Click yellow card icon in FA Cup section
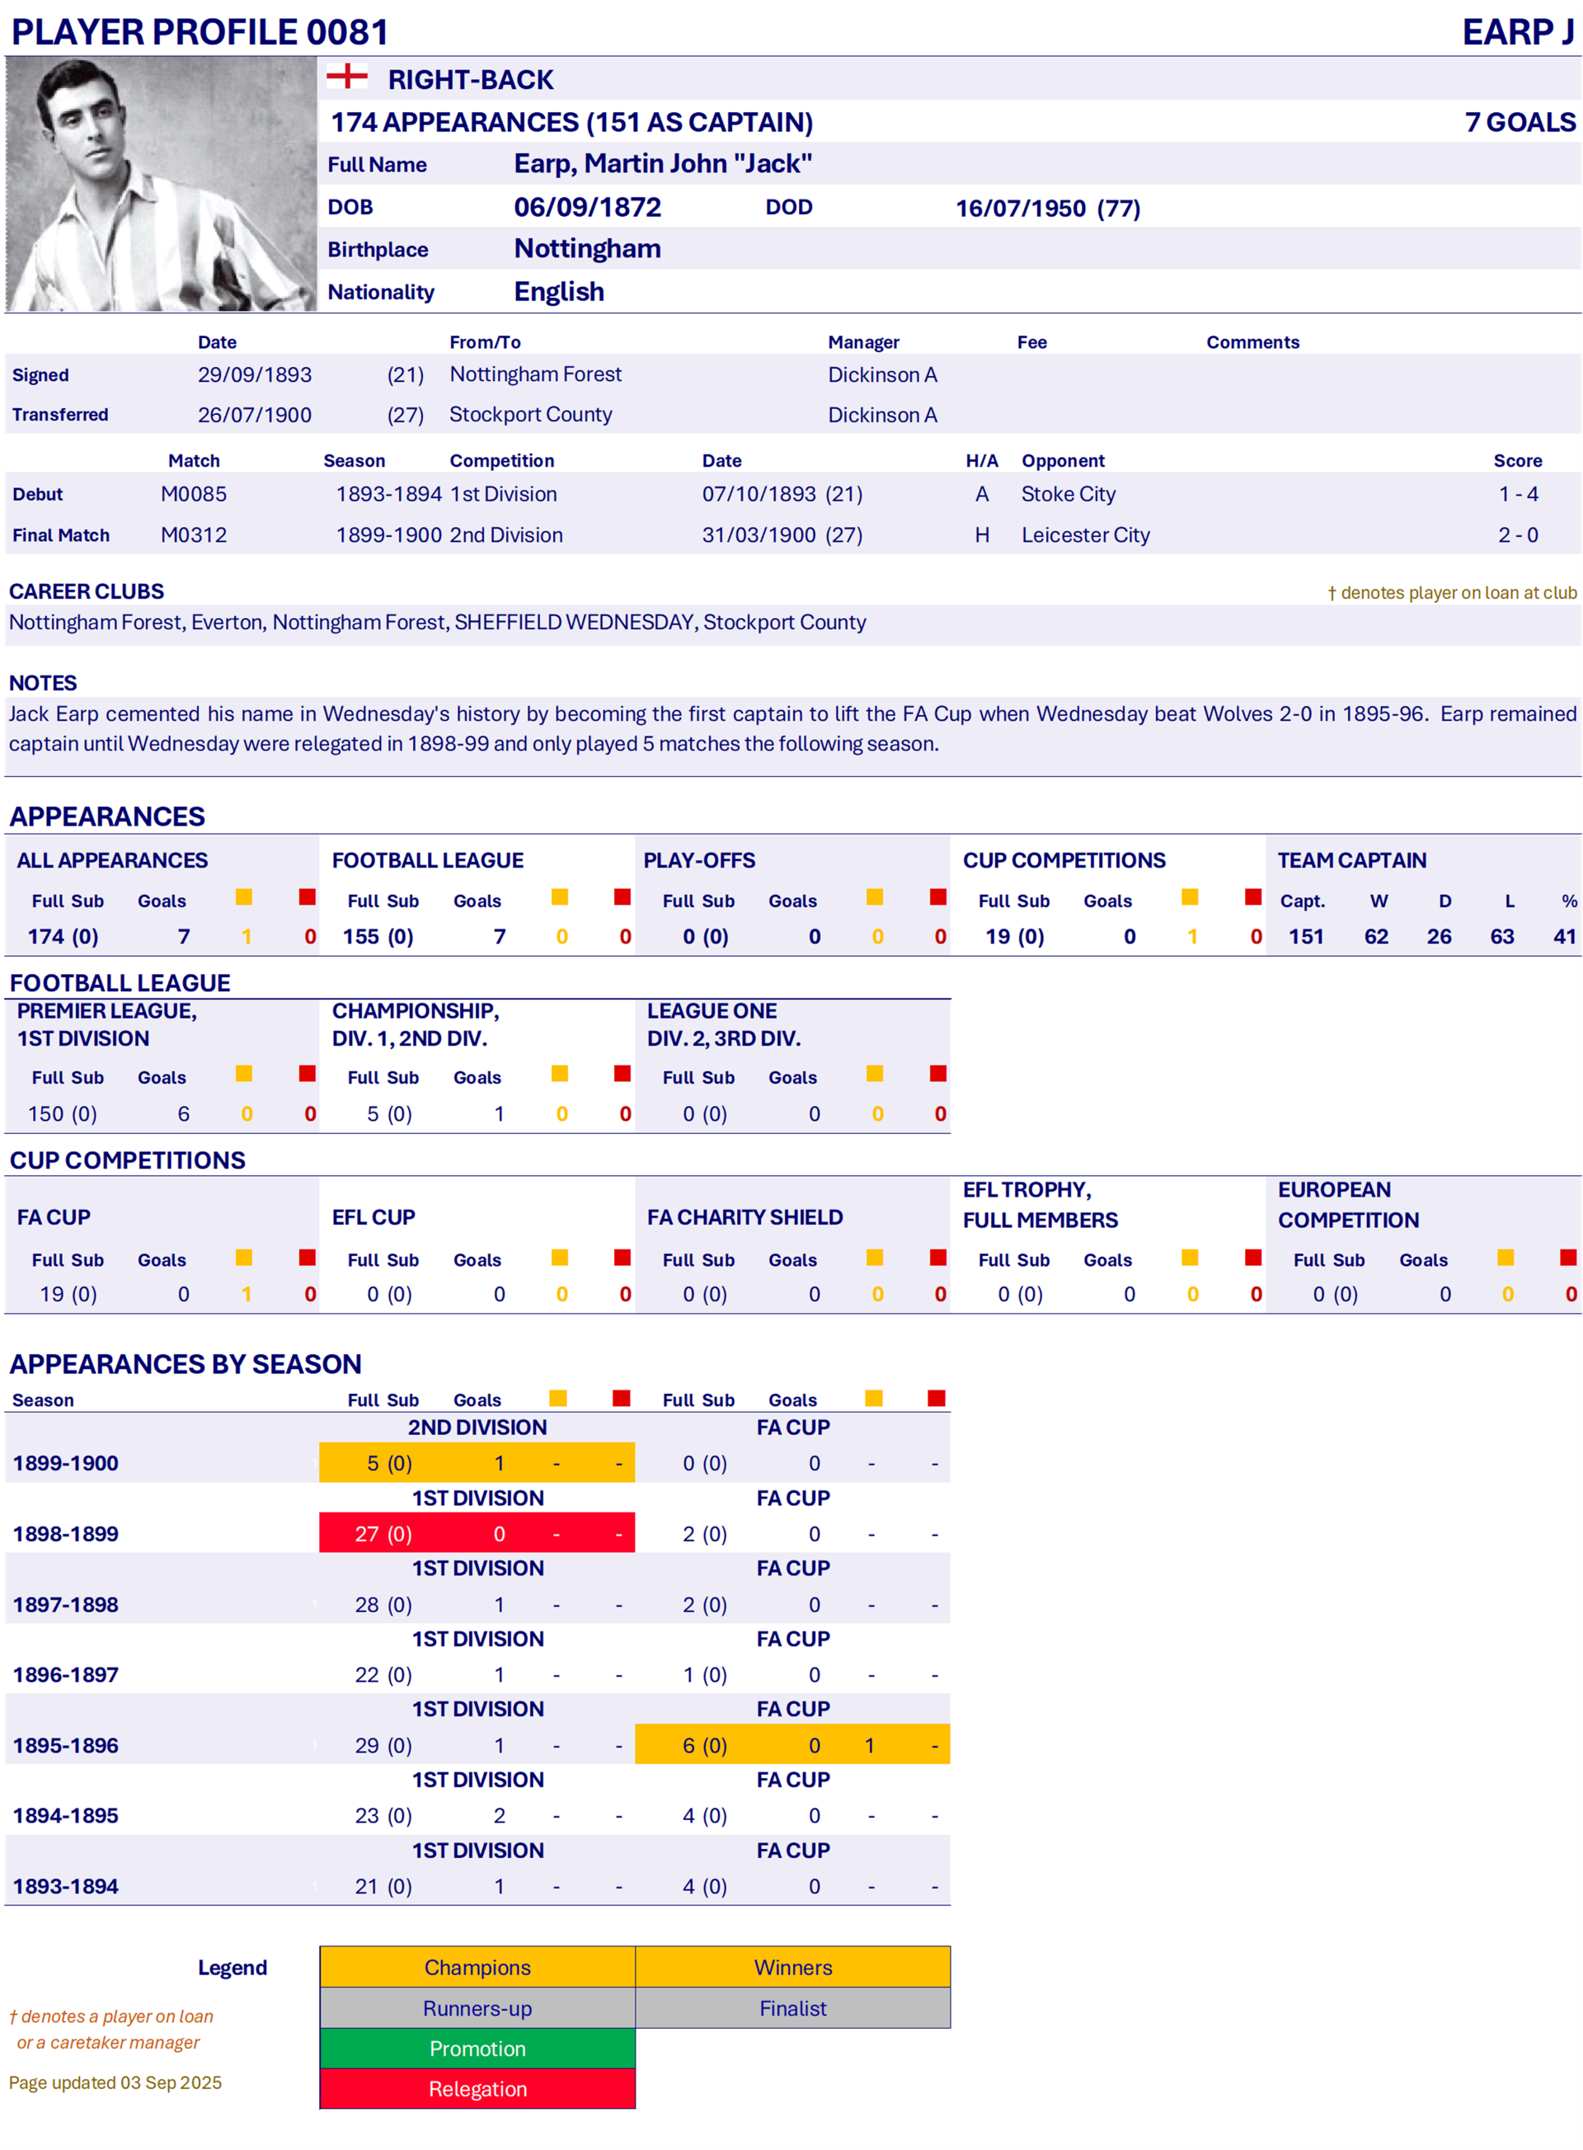Image resolution: width=1583 pixels, height=2150 pixels. tap(244, 1258)
